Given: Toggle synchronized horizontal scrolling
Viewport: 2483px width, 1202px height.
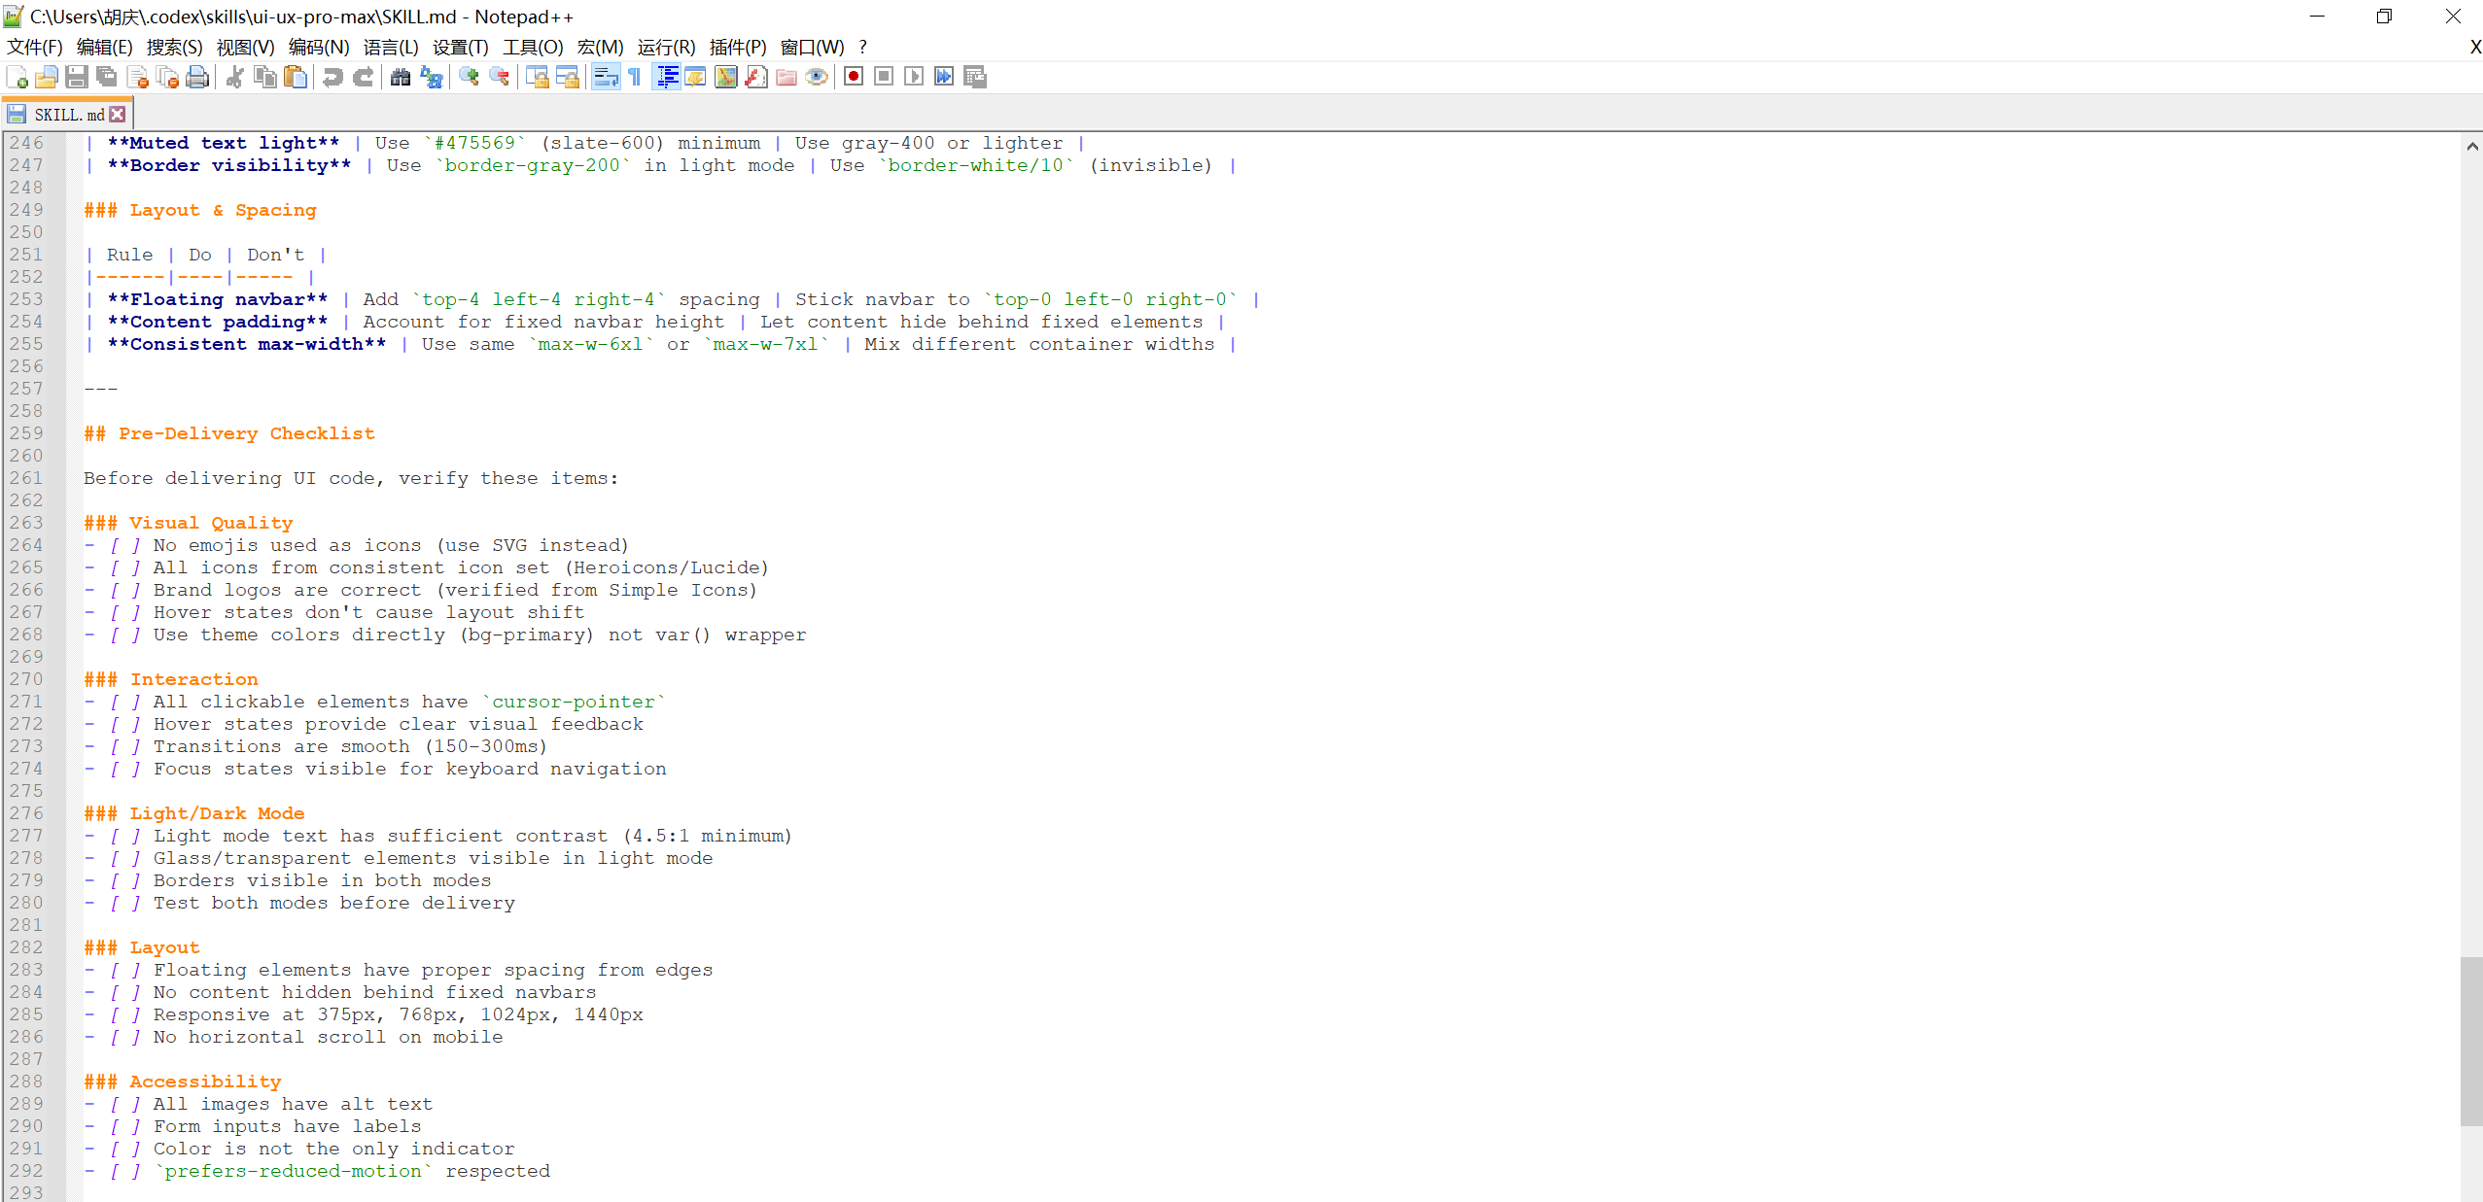Looking at the screenshot, I should (x=567, y=77).
